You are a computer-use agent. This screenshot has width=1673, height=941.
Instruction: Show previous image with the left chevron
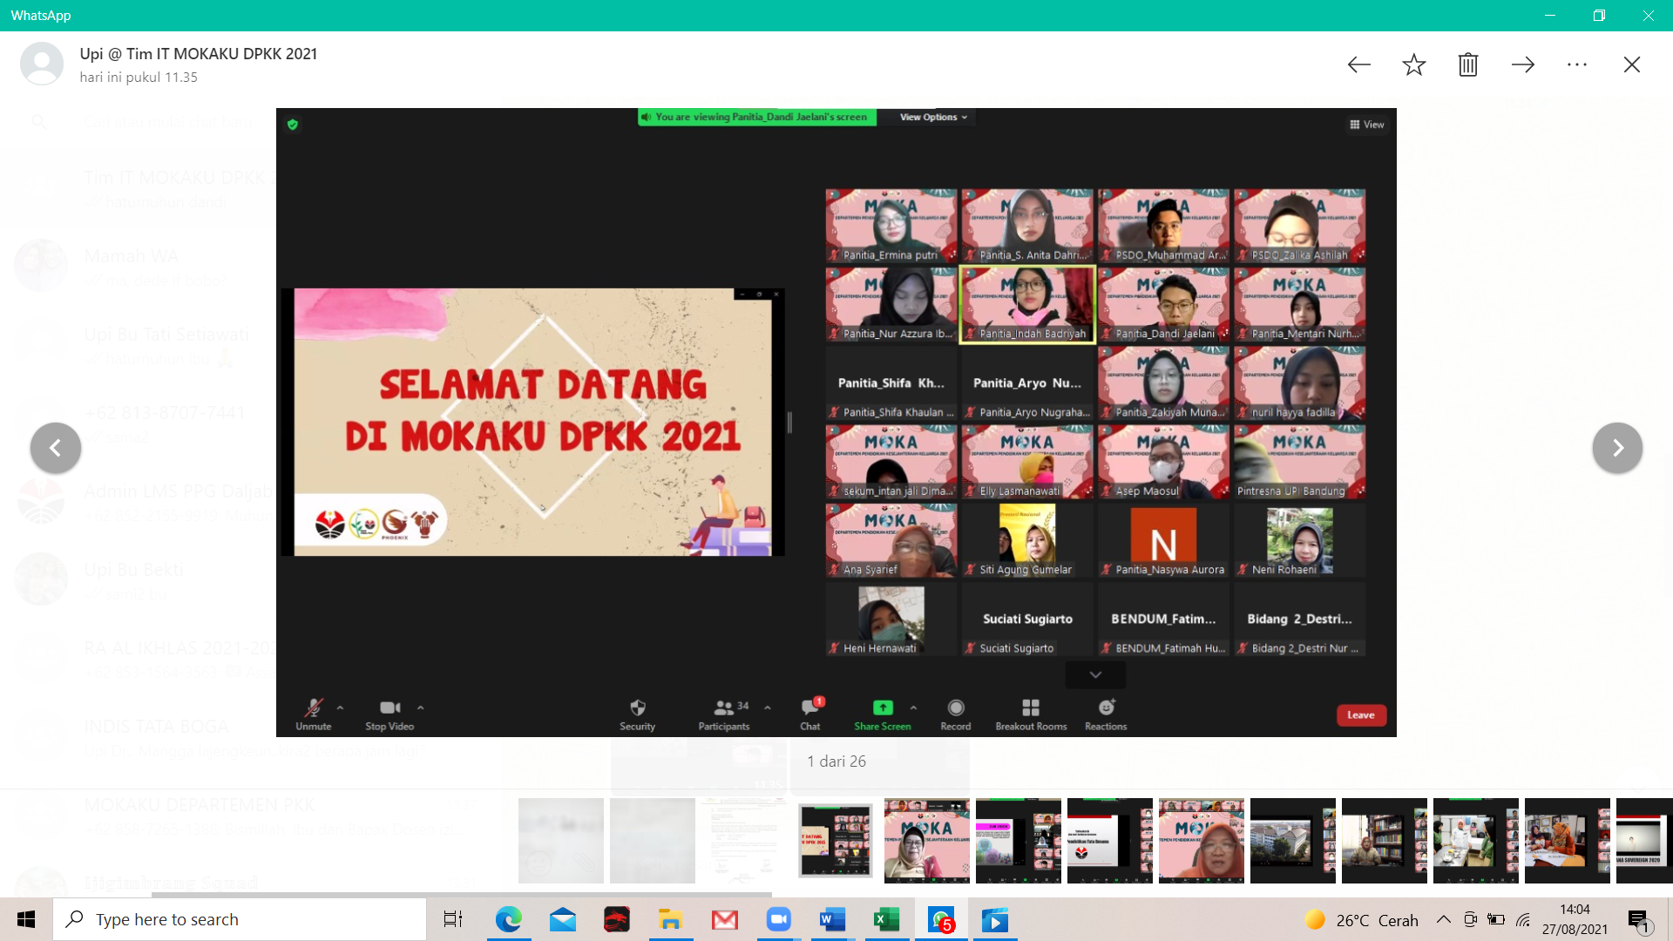tap(56, 448)
